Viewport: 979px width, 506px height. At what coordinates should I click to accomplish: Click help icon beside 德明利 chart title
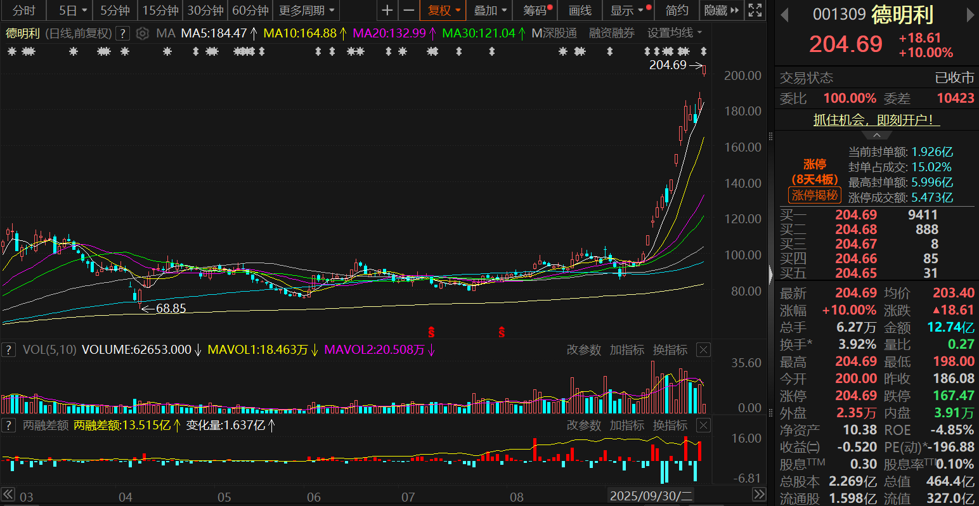point(123,34)
